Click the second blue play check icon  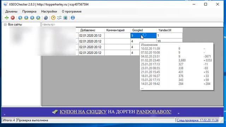point(26,18)
